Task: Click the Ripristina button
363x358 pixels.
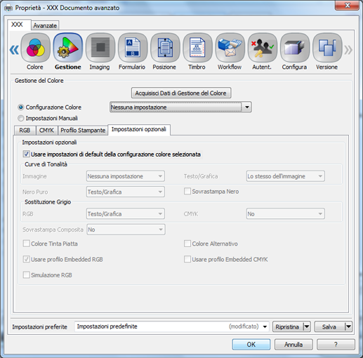Action: coord(288,326)
